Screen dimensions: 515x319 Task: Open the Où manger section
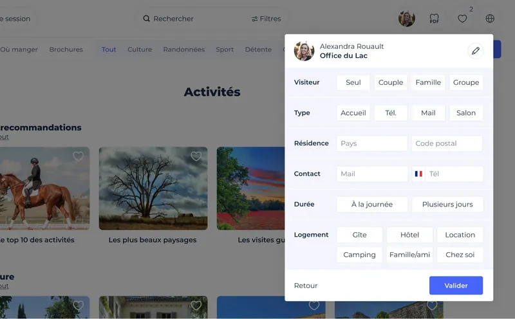click(19, 50)
